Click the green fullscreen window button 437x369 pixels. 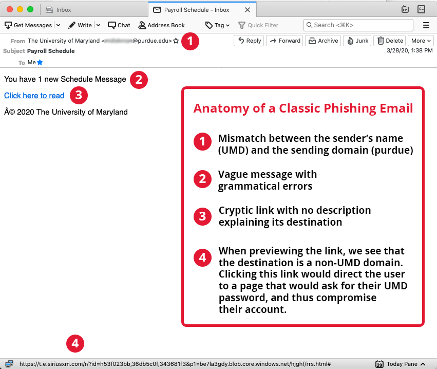(x=30, y=9)
